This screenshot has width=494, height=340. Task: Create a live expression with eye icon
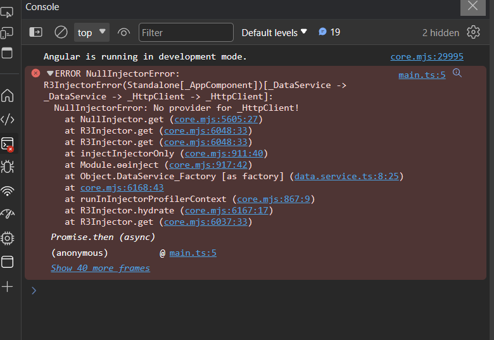123,32
